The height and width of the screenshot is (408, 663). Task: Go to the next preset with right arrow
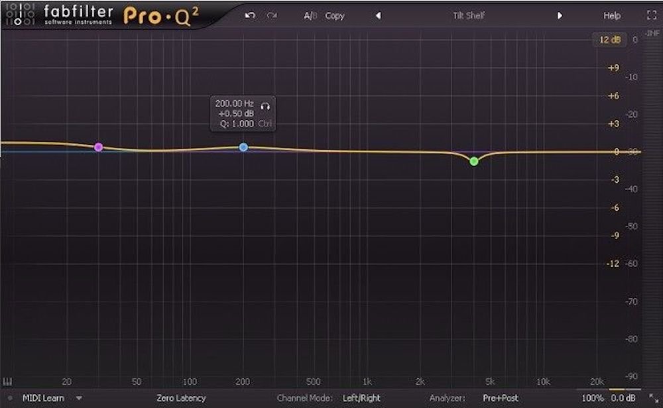560,15
